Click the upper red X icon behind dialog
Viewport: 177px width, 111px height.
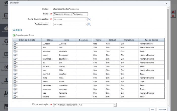tap(173, 12)
